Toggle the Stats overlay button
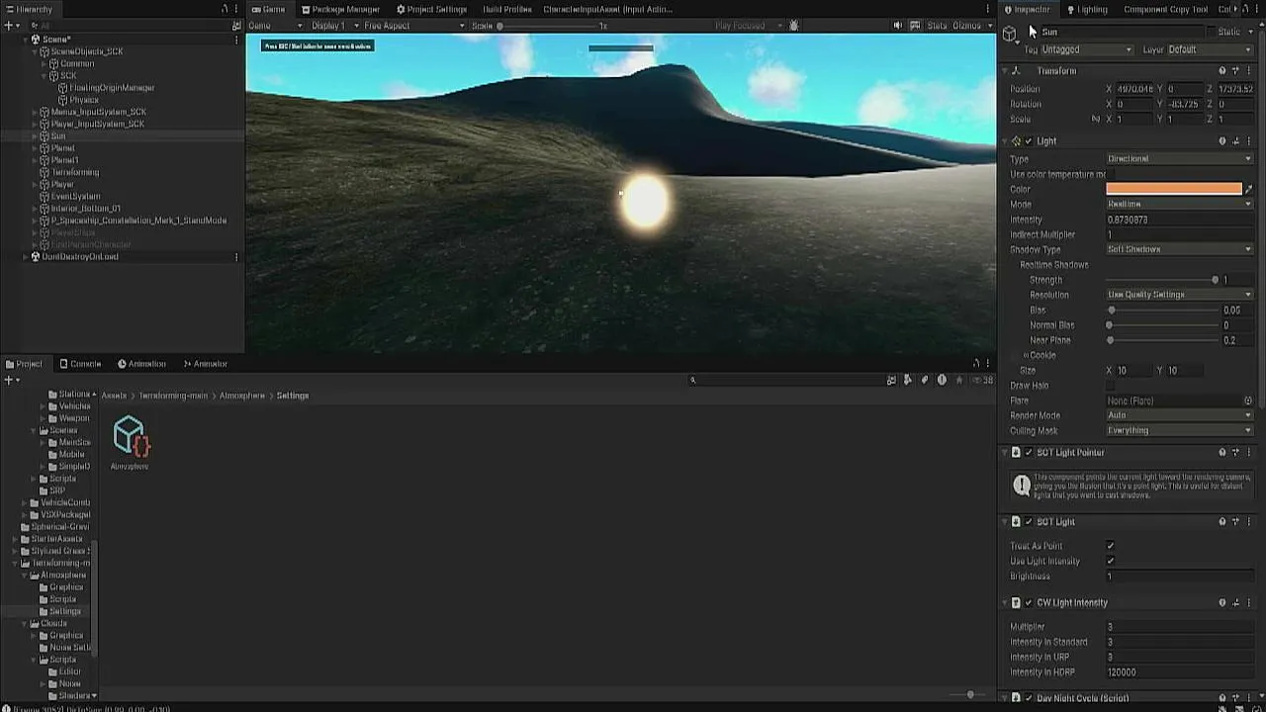 pos(937,26)
